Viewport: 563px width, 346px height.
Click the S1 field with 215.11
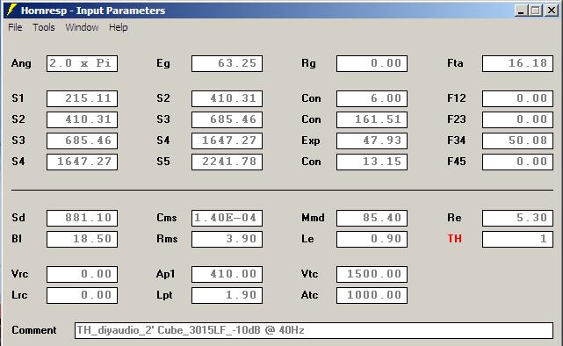(x=82, y=98)
